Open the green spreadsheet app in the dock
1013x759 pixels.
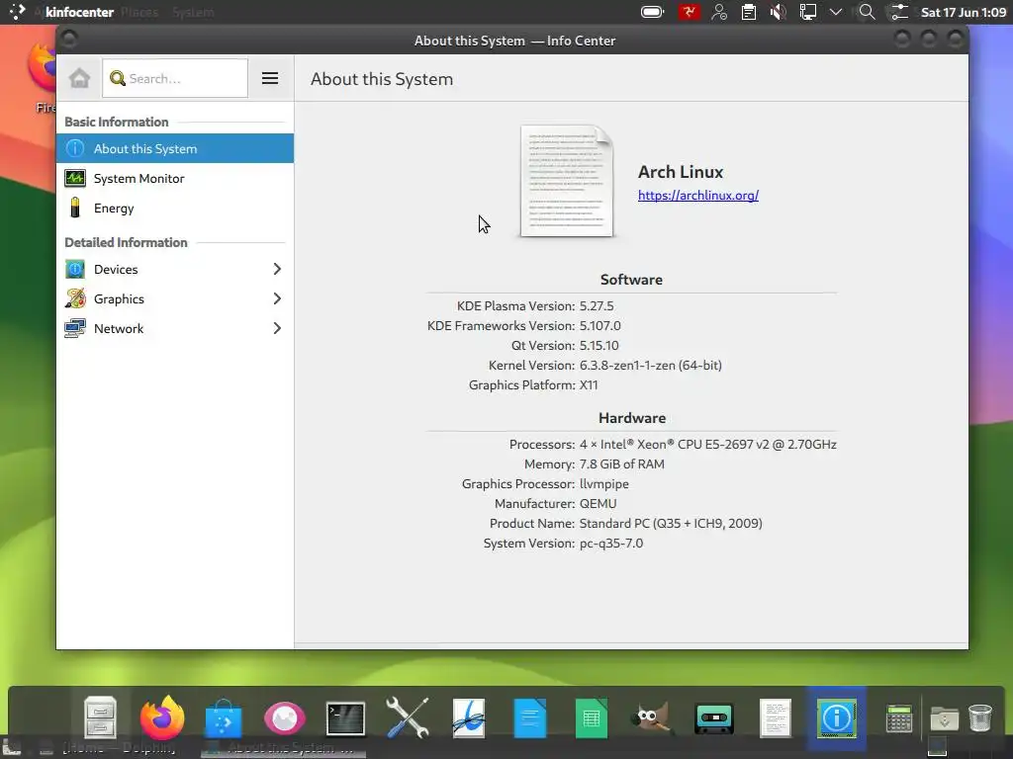pos(592,717)
